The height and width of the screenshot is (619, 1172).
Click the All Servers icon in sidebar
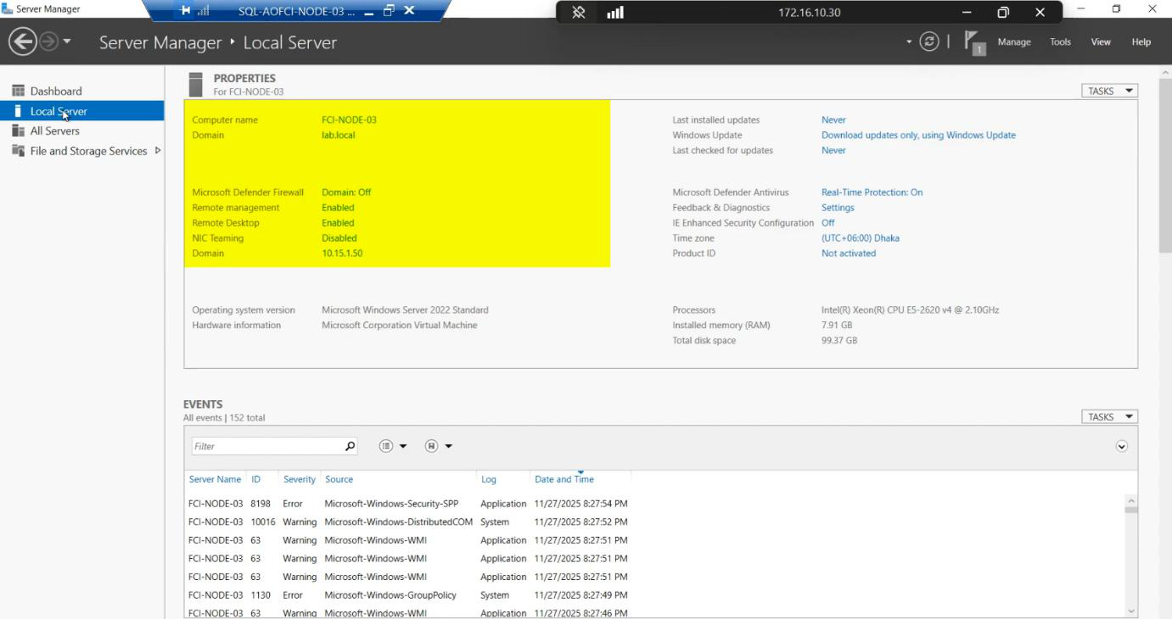[x=18, y=131]
